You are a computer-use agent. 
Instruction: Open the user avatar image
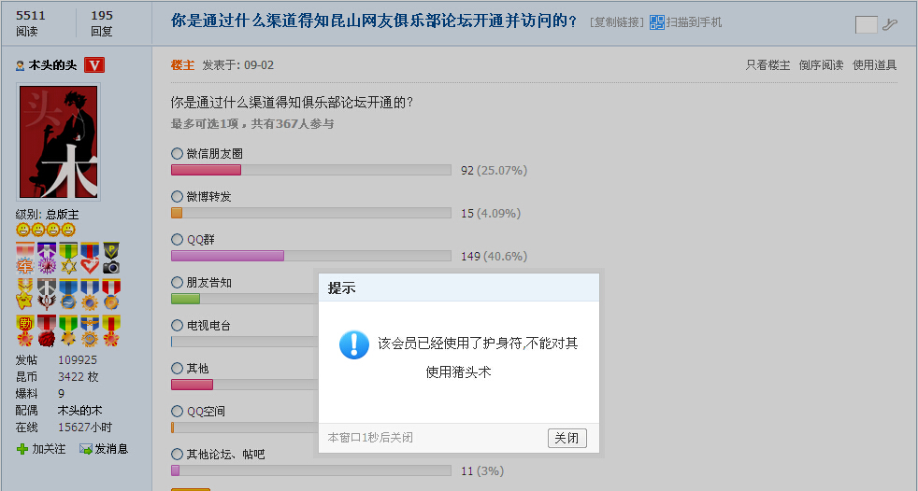(58, 143)
